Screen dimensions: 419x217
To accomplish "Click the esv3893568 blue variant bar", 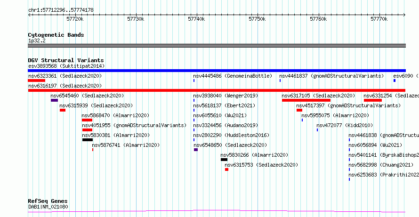I will 217,71.
